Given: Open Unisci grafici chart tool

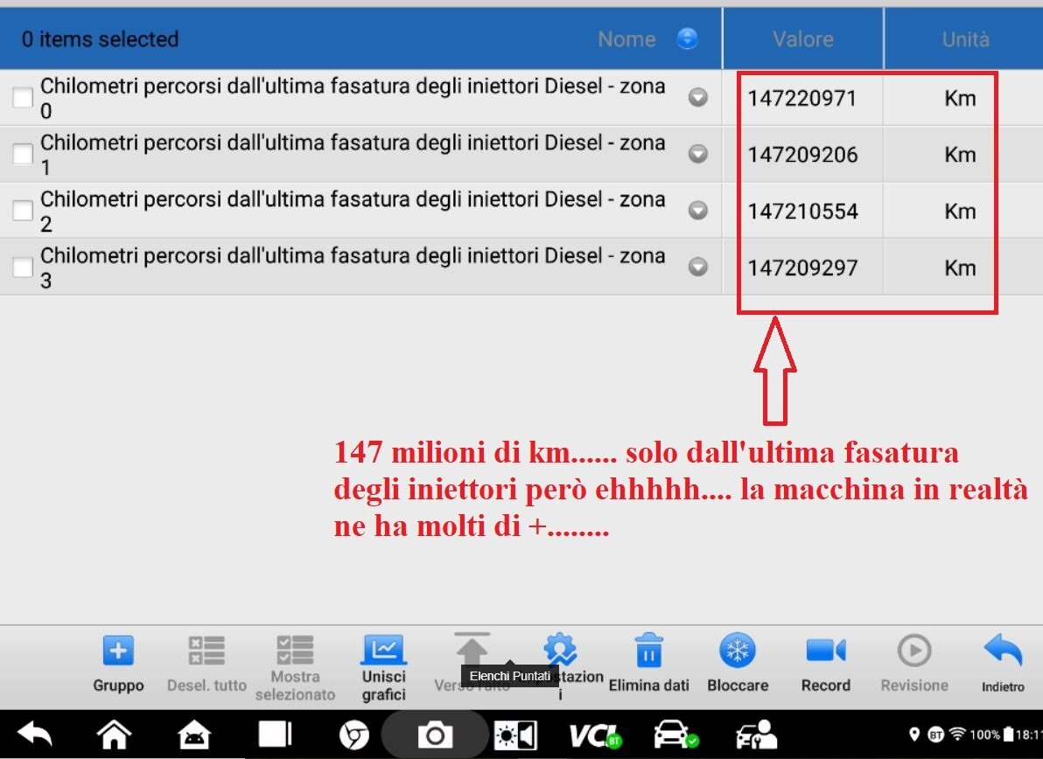Looking at the screenshot, I should [383, 651].
